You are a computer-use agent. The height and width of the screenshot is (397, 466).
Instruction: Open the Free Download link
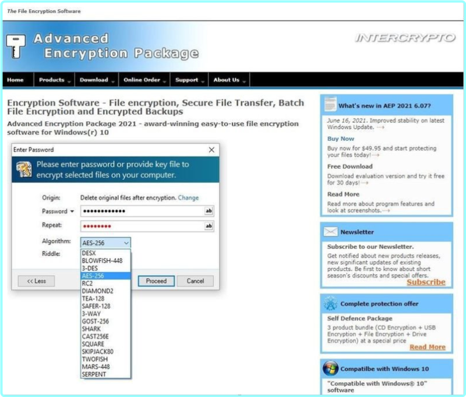coord(350,166)
